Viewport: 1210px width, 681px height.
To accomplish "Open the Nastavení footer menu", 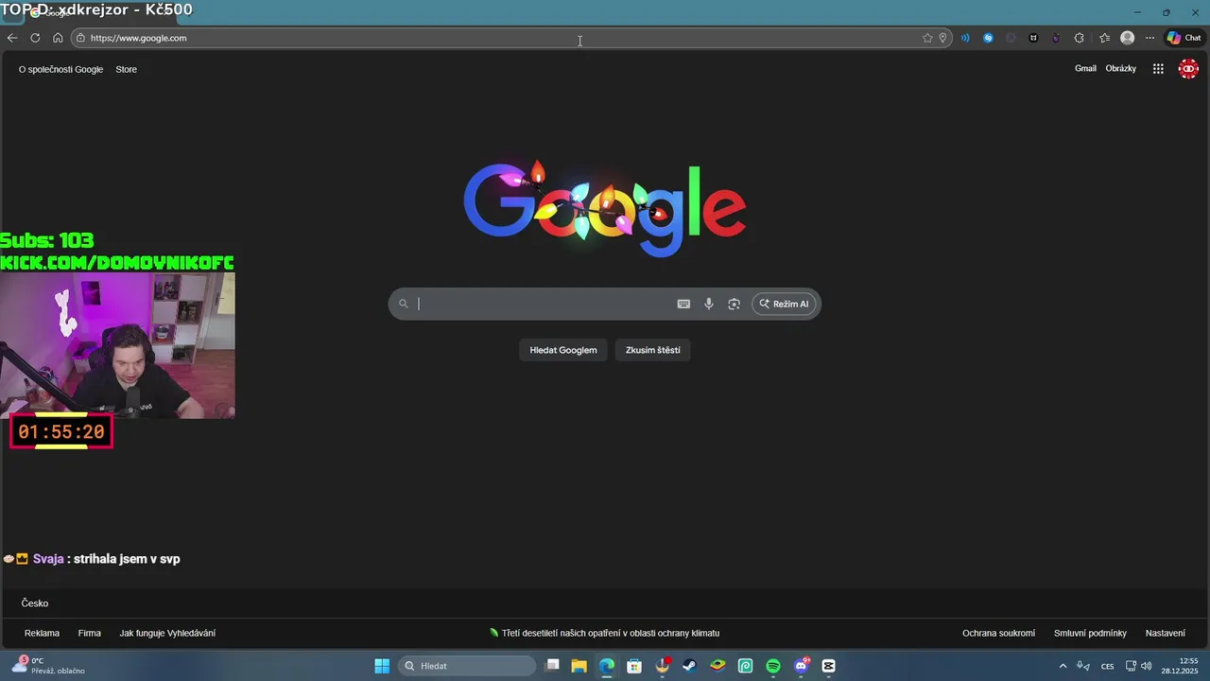I will (1165, 633).
